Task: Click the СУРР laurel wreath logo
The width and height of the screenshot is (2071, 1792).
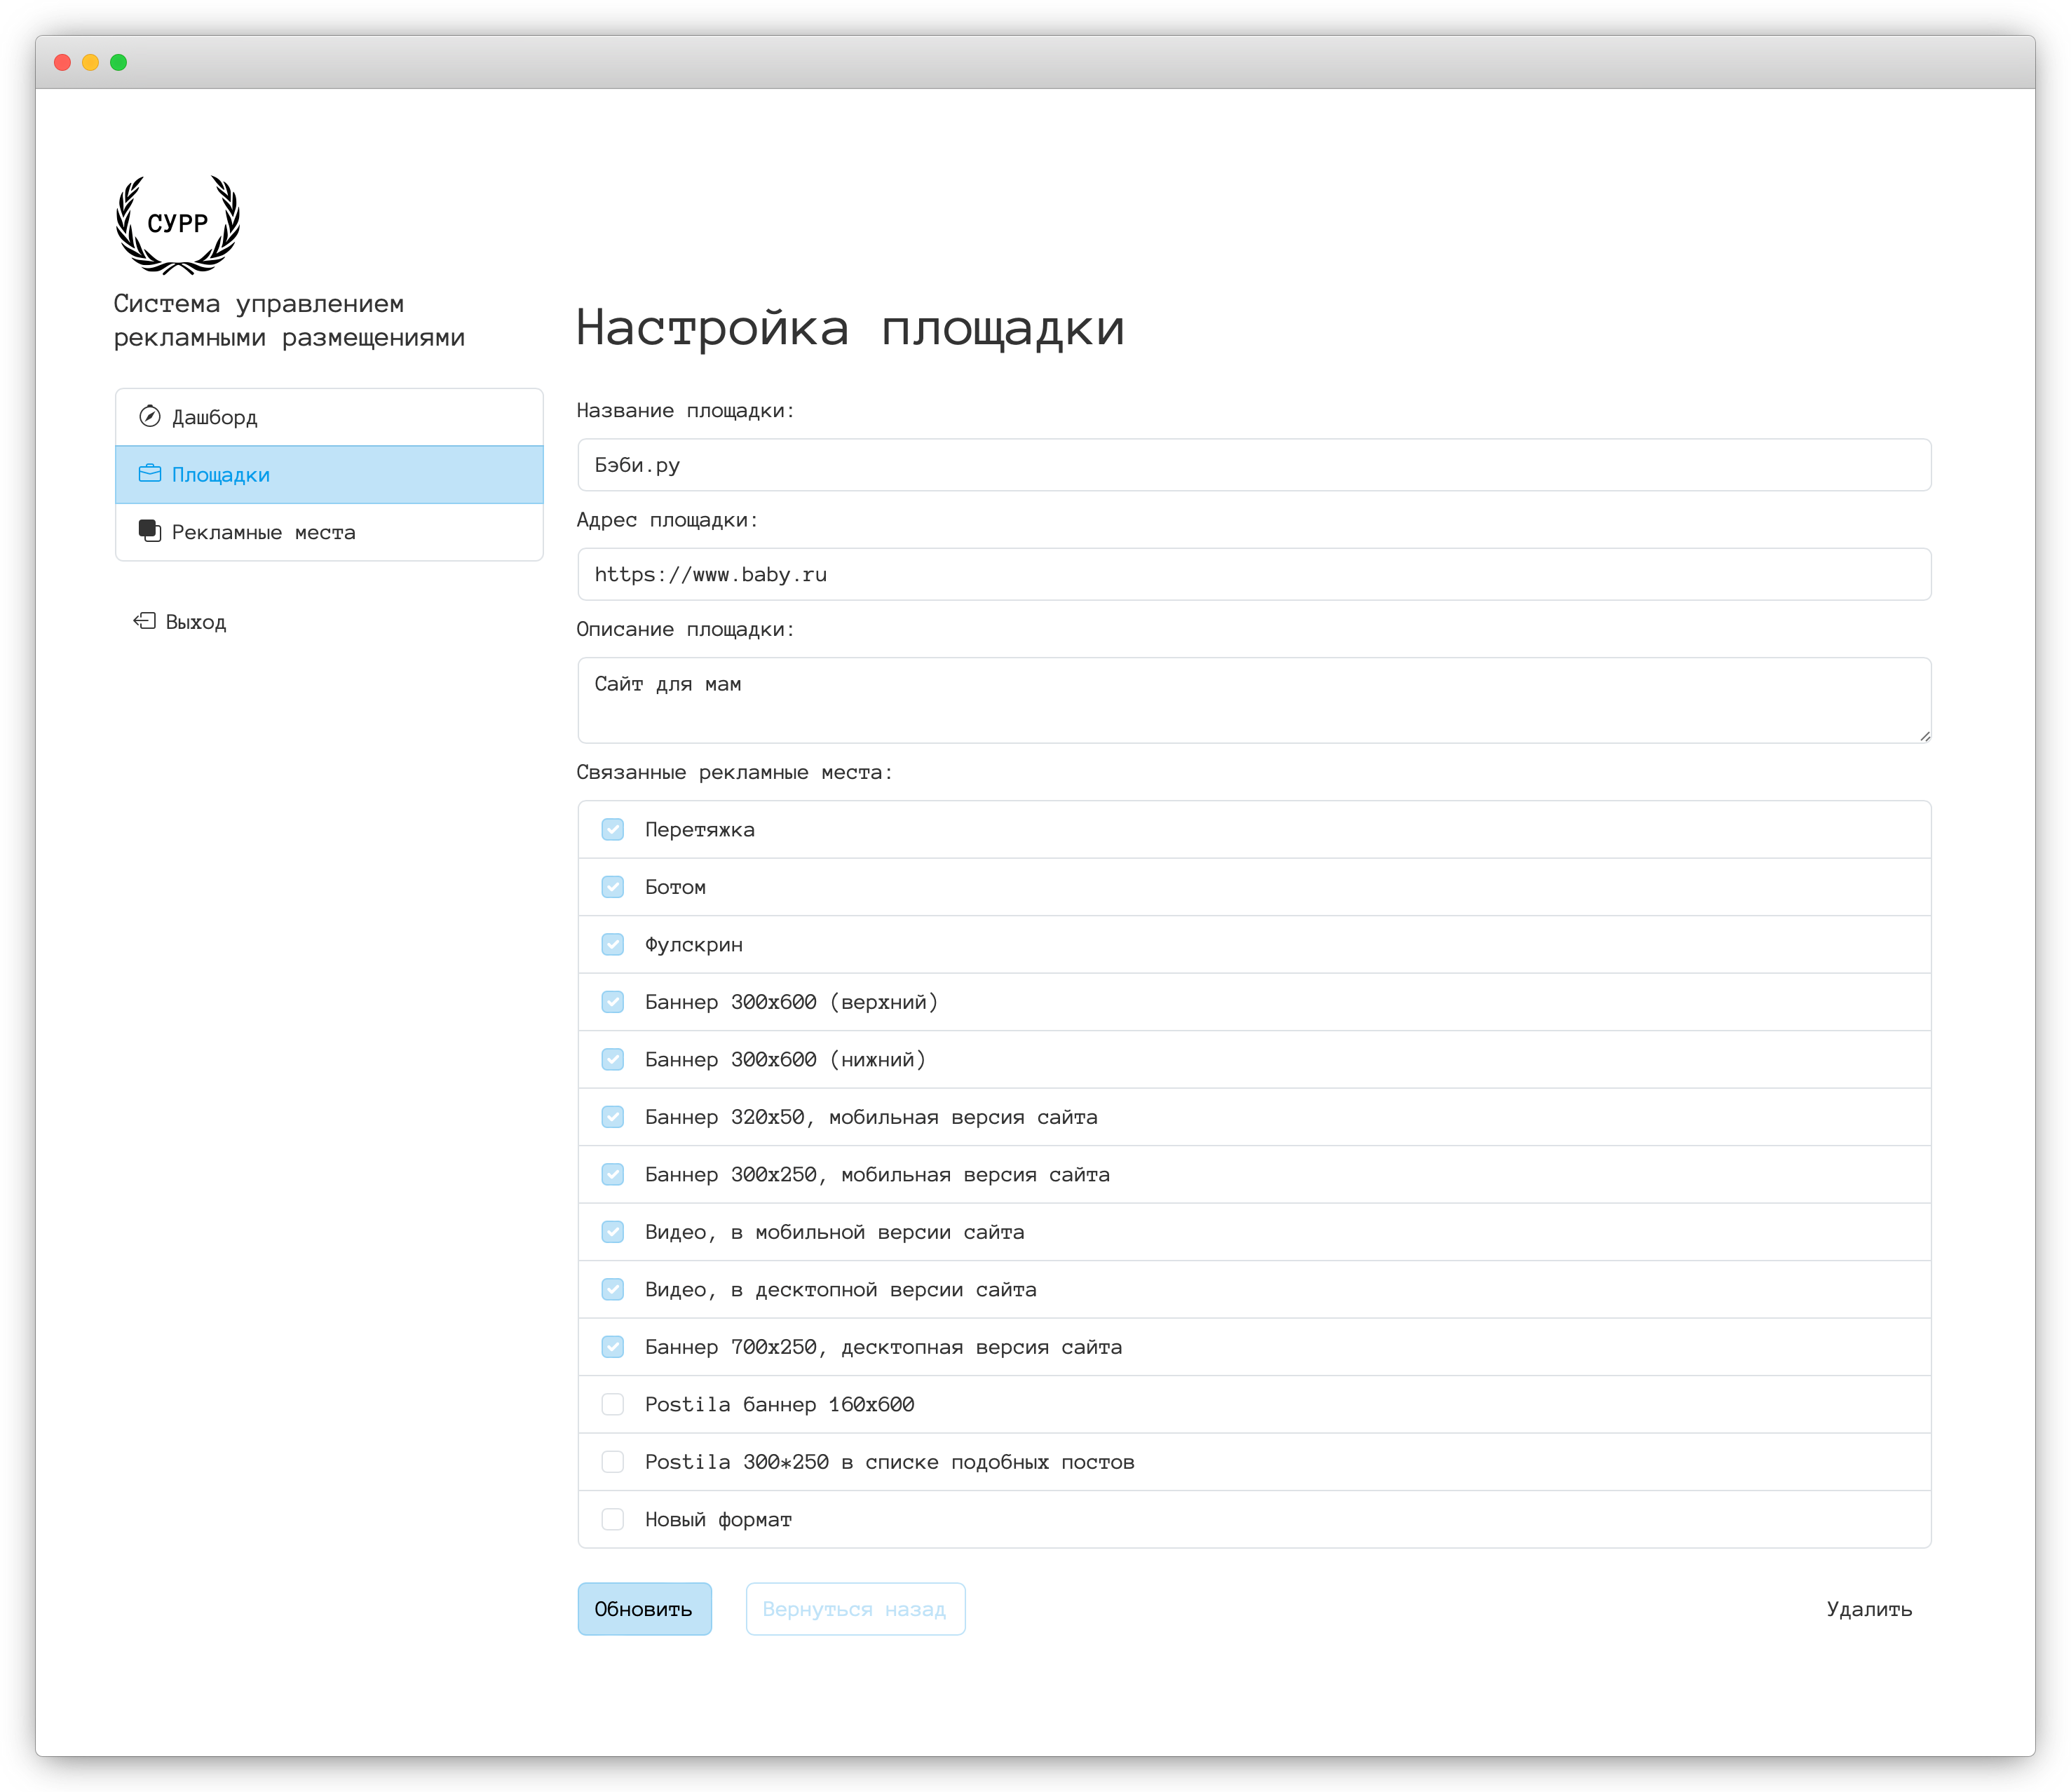Action: [179, 222]
